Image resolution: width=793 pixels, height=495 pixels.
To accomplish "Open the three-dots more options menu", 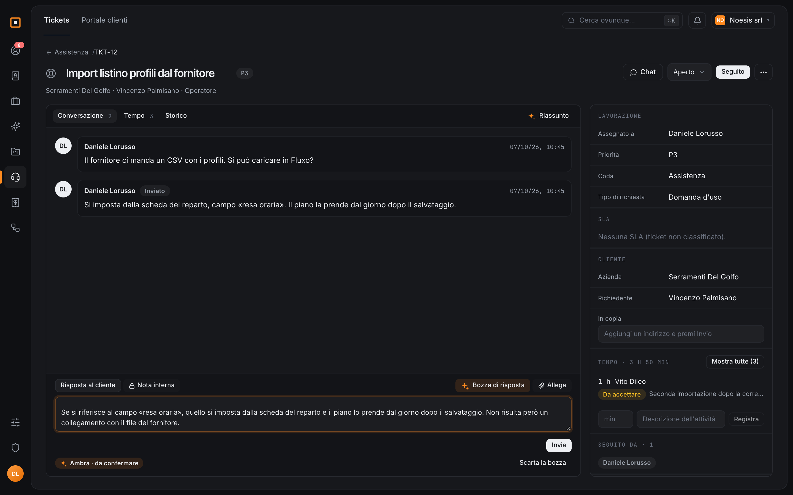I will coord(763,72).
